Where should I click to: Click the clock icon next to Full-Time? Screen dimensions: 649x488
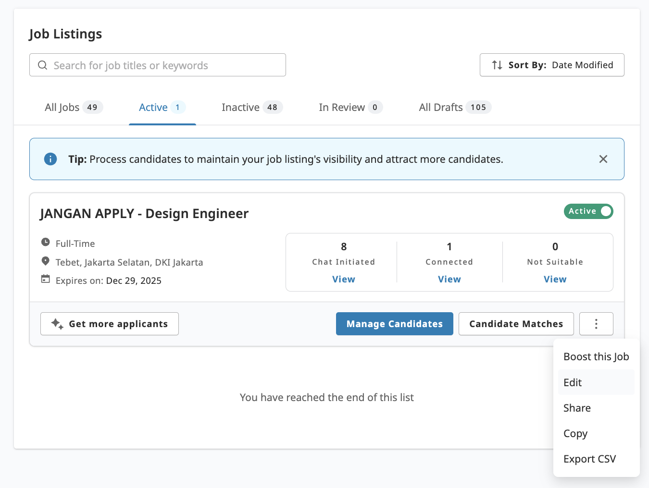(x=45, y=243)
